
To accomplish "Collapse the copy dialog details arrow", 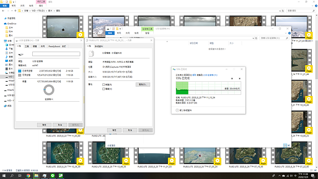I will (x=177, y=110).
